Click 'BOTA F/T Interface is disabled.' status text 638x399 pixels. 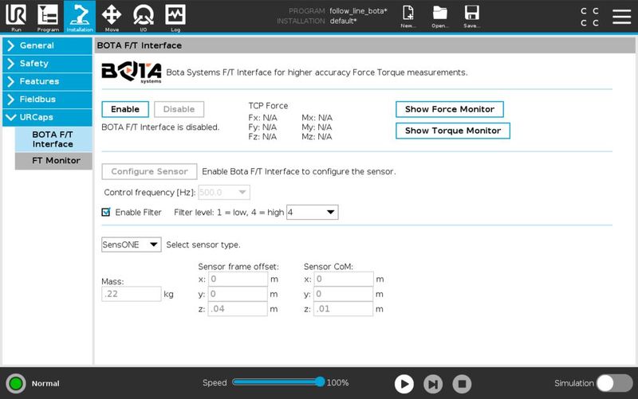pyautogui.click(x=160, y=127)
